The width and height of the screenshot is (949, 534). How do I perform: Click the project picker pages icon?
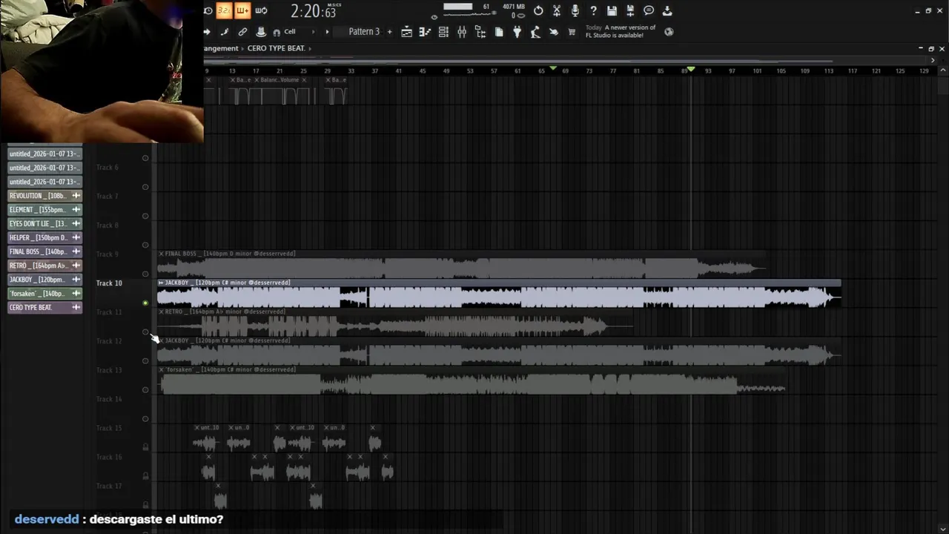(499, 32)
